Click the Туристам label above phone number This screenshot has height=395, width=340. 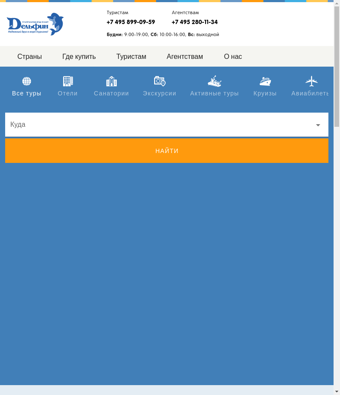click(x=117, y=12)
